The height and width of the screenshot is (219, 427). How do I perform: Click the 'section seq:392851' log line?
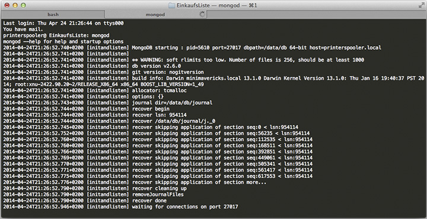pyautogui.click(x=158, y=152)
